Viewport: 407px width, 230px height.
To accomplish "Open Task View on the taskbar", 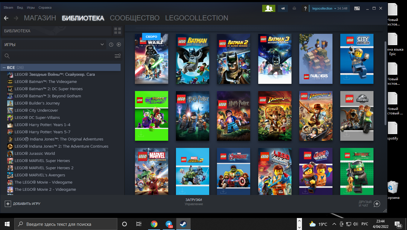I will point(139,224).
